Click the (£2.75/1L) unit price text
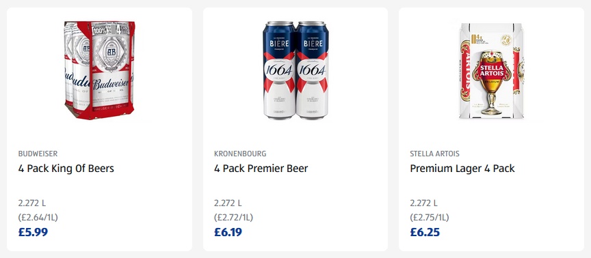The height and width of the screenshot is (258, 591). [x=430, y=217]
